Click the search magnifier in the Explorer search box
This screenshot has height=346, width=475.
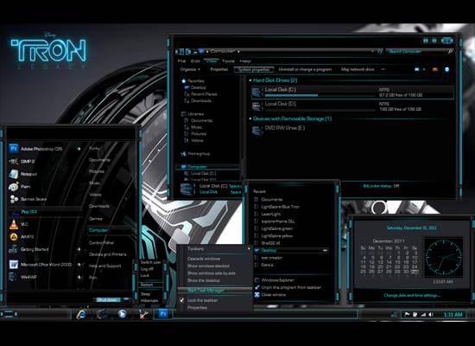pyautogui.click(x=450, y=52)
